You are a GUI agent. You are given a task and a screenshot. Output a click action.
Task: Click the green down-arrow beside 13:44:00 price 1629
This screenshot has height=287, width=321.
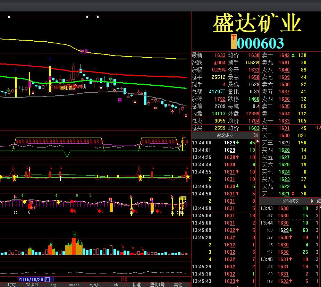point(237,142)
